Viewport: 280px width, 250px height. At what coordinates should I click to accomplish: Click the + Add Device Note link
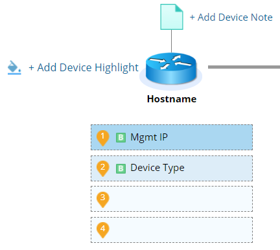point(231,17)
